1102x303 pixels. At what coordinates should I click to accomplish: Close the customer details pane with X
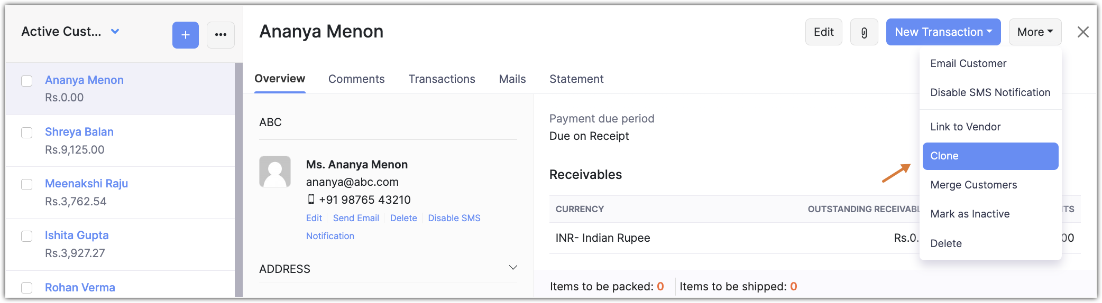[1082, 32]
